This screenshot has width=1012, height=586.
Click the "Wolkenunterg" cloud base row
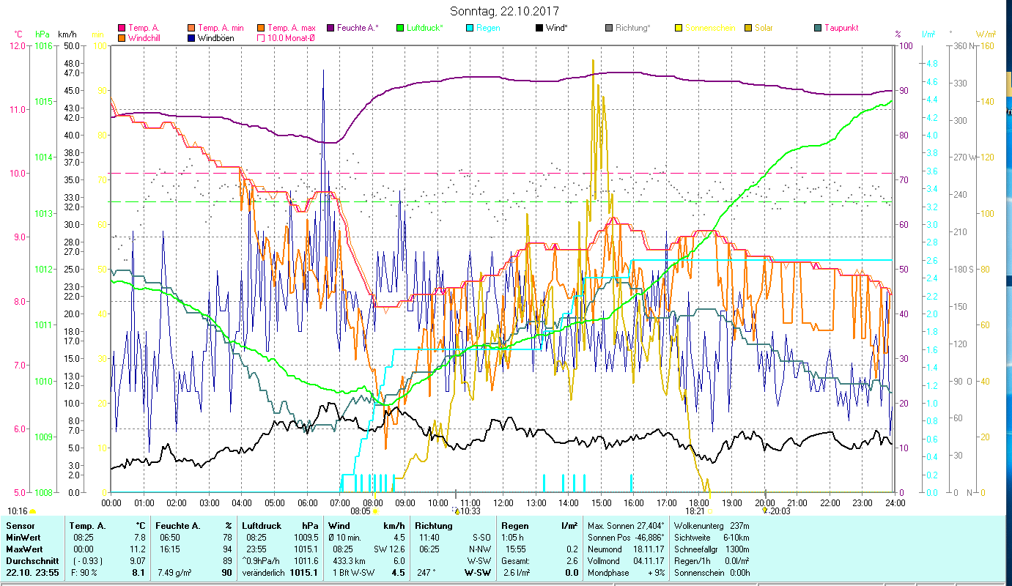(x=711, y=526)
